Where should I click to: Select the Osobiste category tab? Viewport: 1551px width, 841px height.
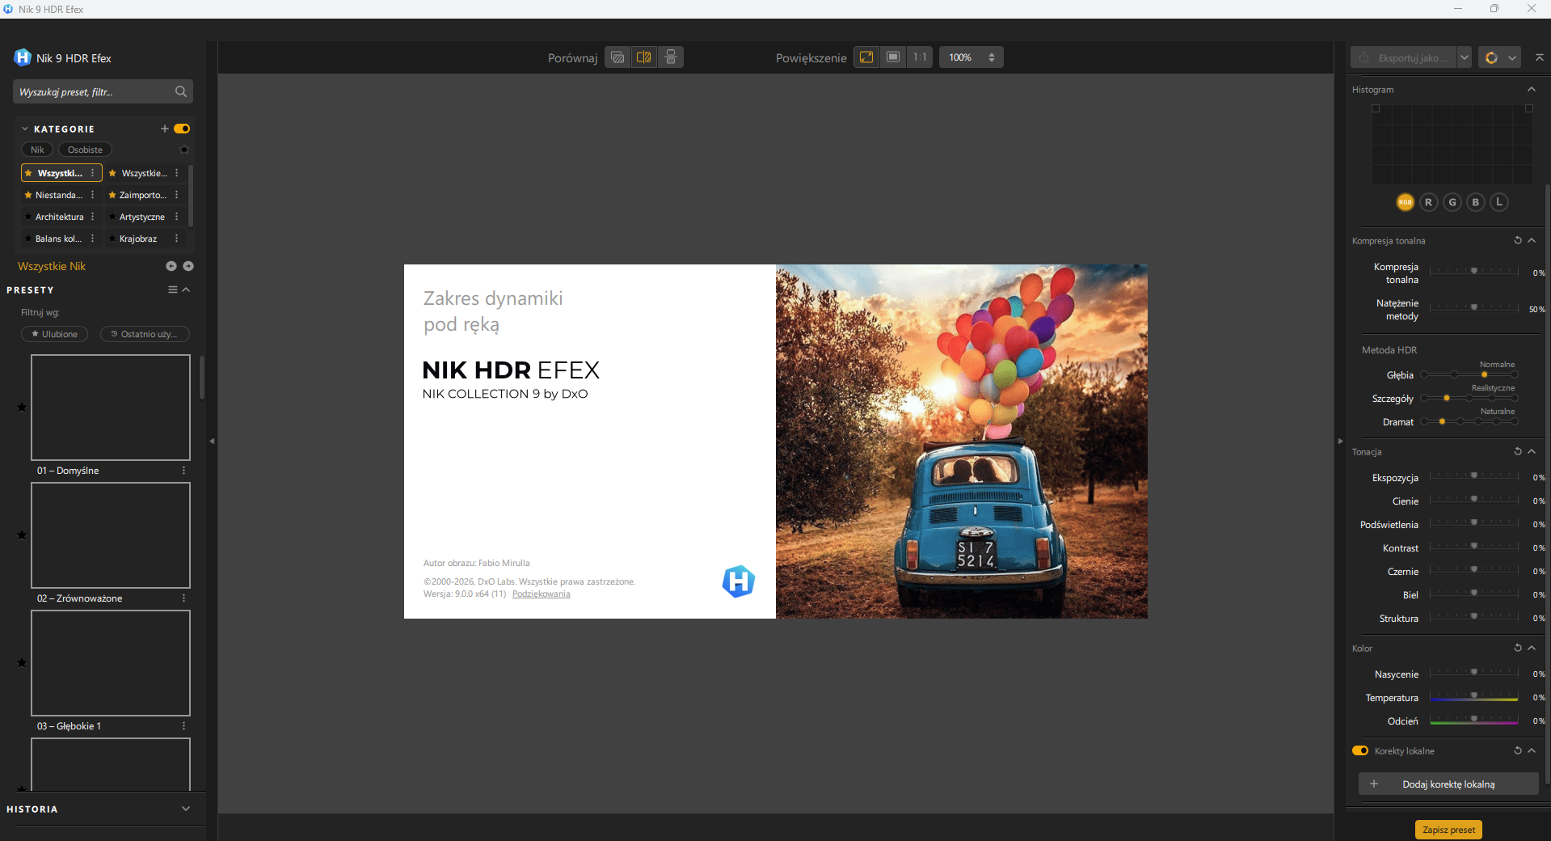point(85,150)
